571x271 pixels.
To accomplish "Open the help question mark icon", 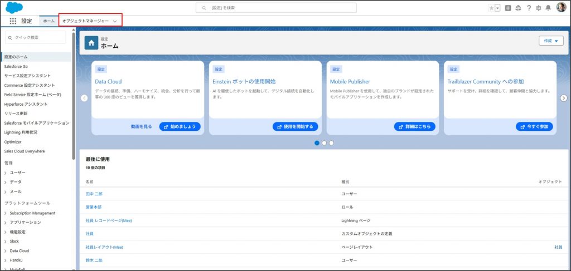I will pos(529,8).
